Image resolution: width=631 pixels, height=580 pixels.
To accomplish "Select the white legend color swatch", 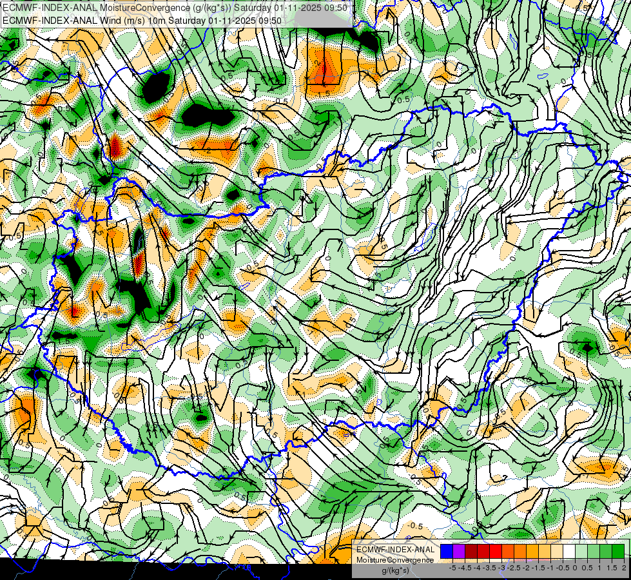I will (x=569, y=552).
